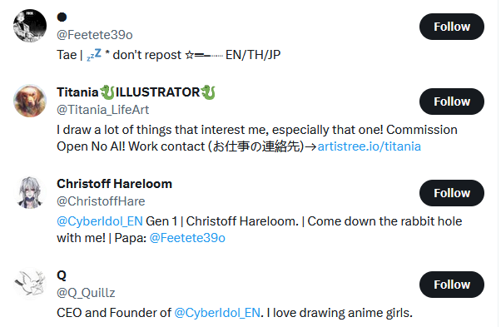Open @CyberIdol_EN mention in Q's bio
This screenshot has height=327, width=501.
click(217, 313)
